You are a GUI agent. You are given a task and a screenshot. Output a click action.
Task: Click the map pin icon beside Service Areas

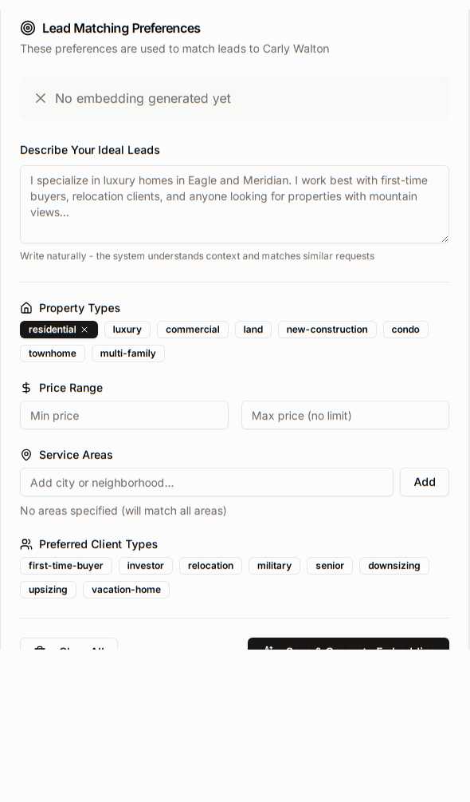tap(26, 455)
